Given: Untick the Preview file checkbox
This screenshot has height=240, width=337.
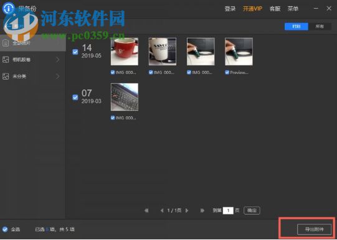Looking at the screenshot, I should pos(227,72).
